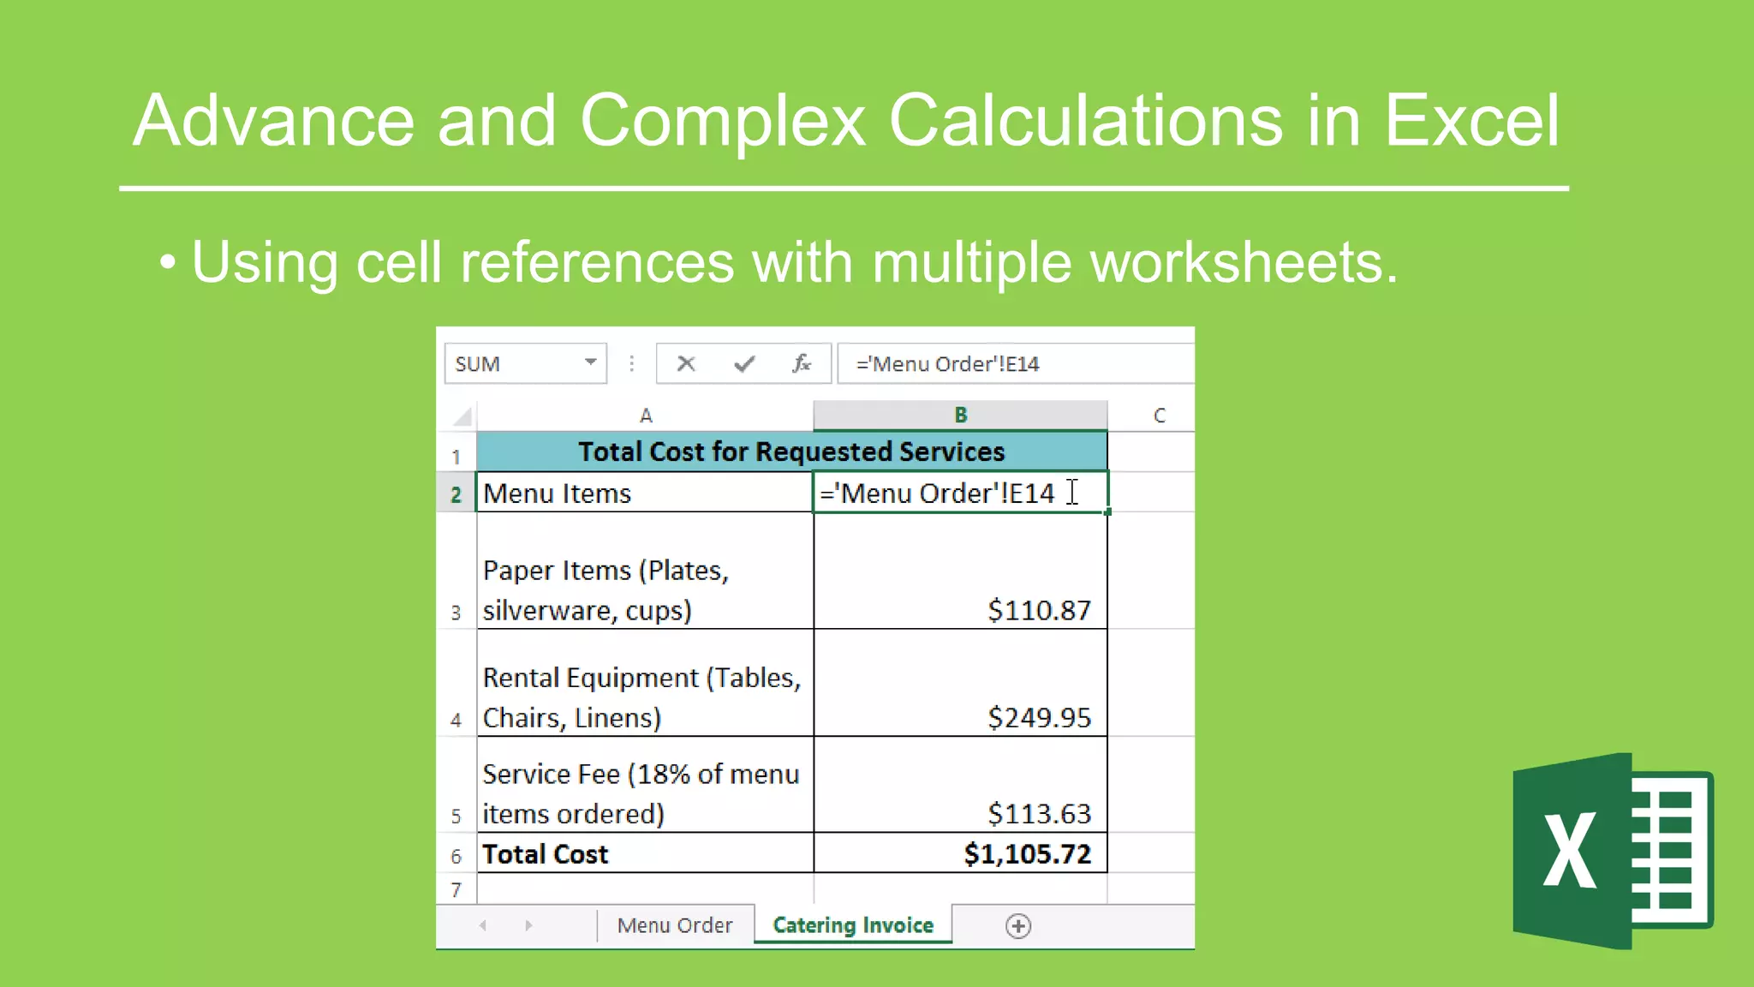
Task: Click the 'Total Cost for Requested Services' title cell
Action: pyautogui.click(x=791, y=452)
